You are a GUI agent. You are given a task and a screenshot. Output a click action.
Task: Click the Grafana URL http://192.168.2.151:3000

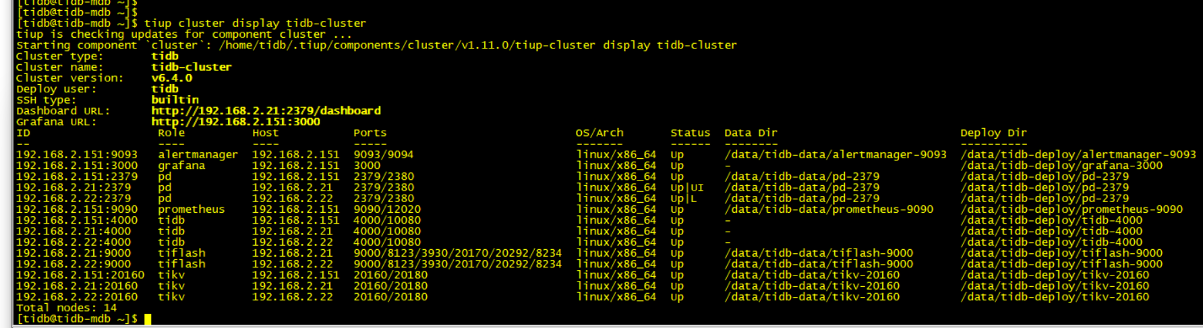coord(235,122)
